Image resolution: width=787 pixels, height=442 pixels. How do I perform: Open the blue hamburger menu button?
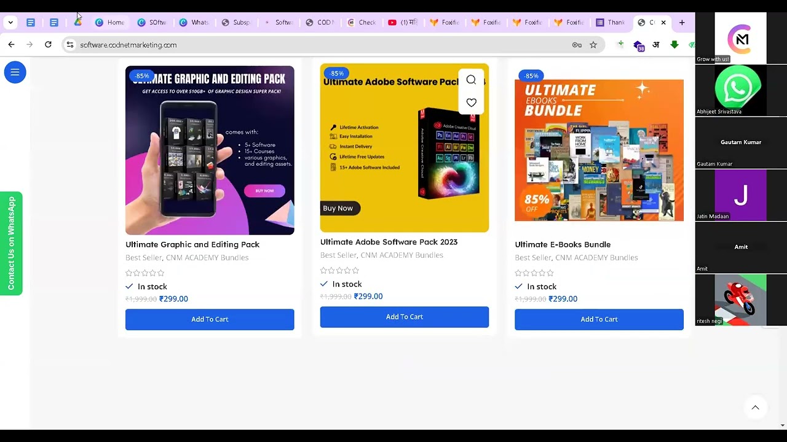tap(15, 72)
